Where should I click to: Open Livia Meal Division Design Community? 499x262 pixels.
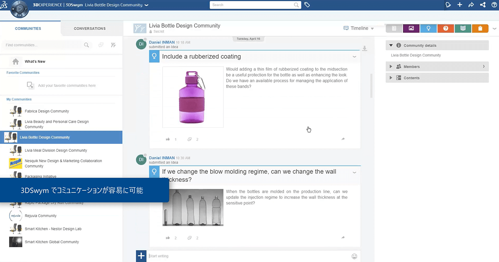[56, 151]
